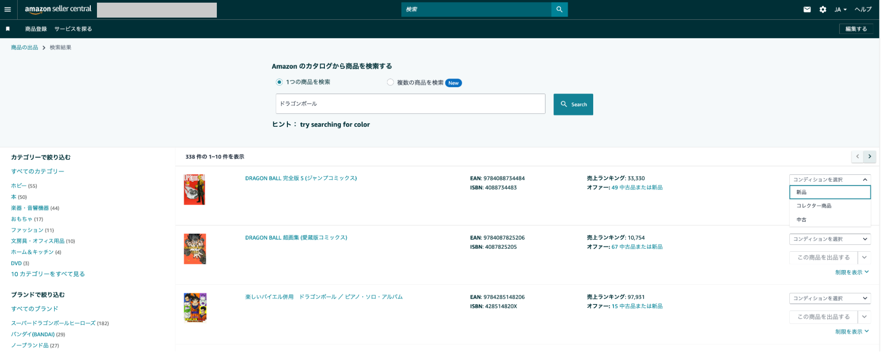Go to previous results page arrow

[857, 156]
